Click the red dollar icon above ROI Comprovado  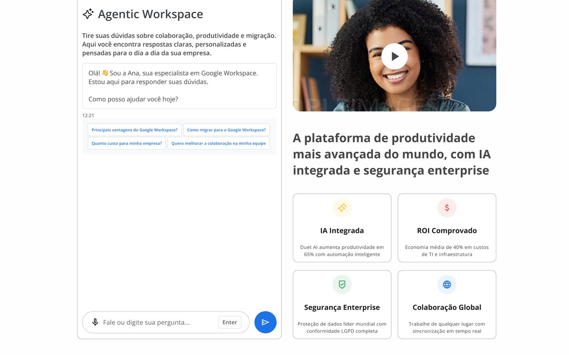447,208
